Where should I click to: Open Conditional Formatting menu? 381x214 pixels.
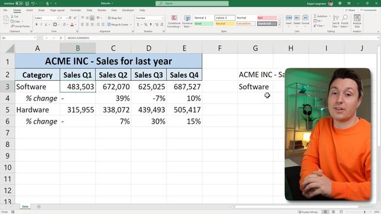tap(174, 21)
